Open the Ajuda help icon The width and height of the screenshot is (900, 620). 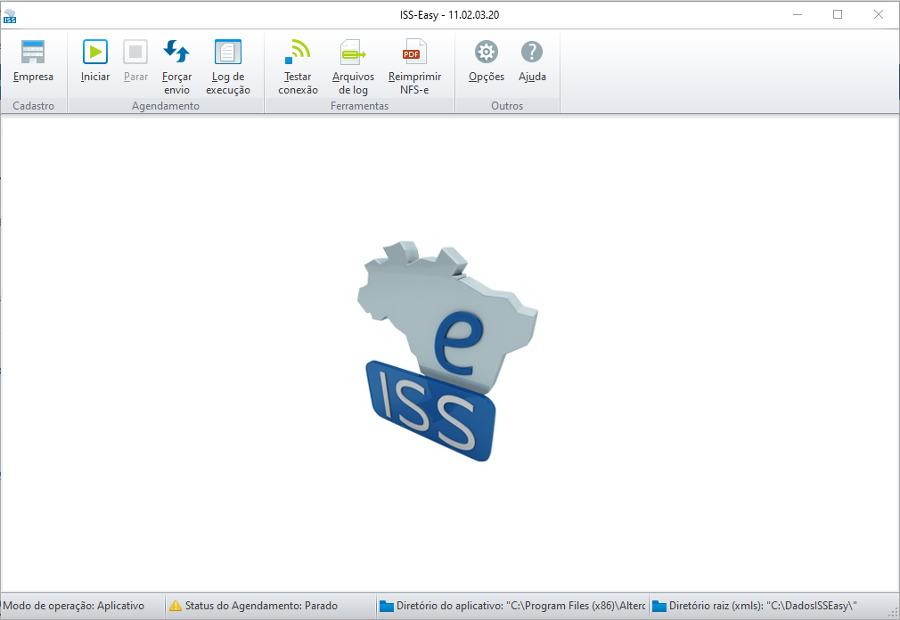click(x=532, y=53)
